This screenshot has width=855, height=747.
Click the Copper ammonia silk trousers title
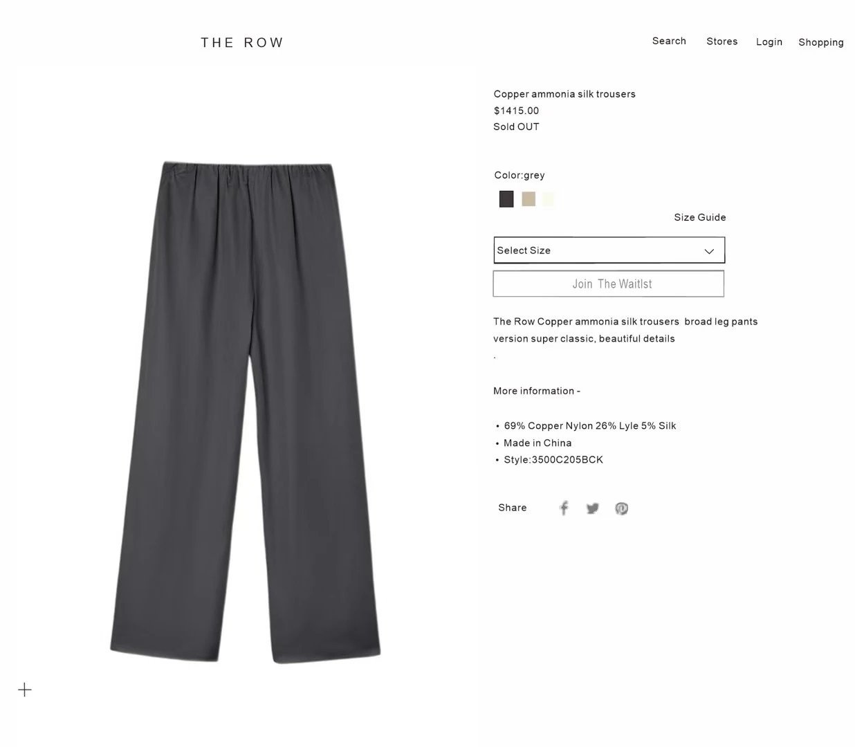(x=564, y=94)
